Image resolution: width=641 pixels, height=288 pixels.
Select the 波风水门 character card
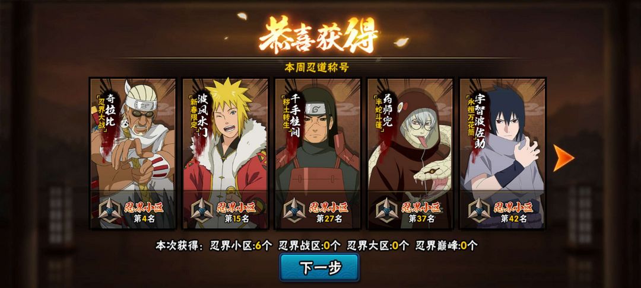coord(226,153)
